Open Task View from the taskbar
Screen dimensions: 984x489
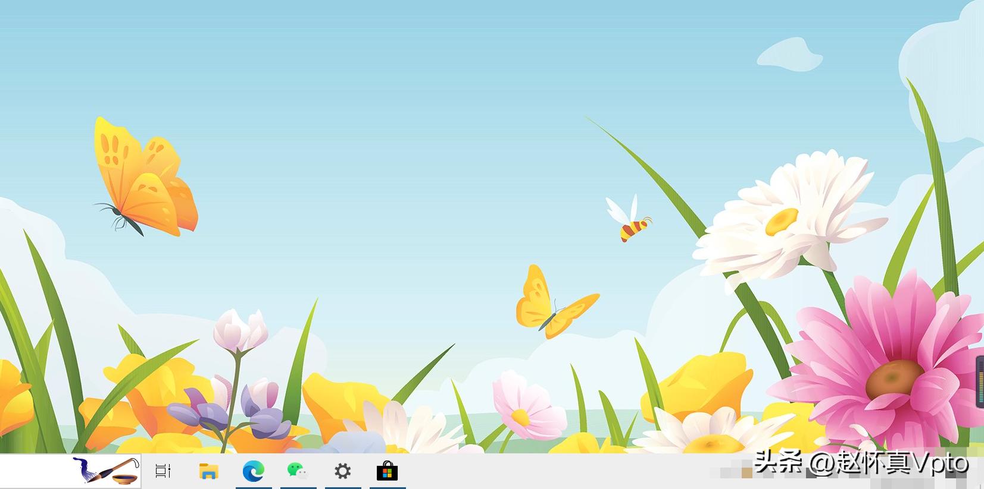coord(163,472)
